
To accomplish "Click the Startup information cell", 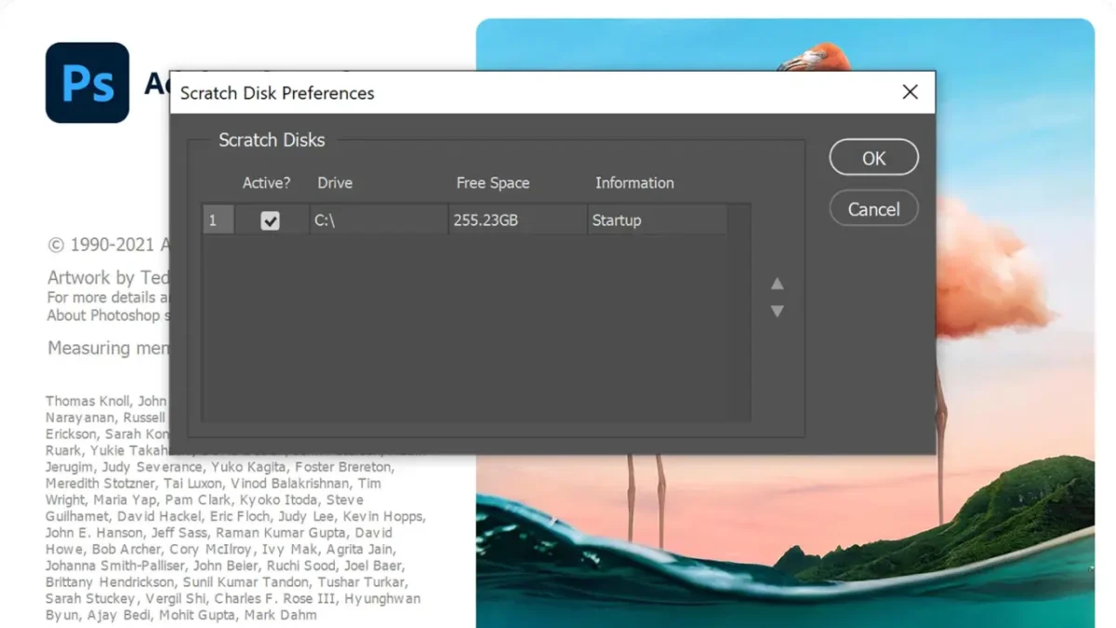I will [658, 220].
